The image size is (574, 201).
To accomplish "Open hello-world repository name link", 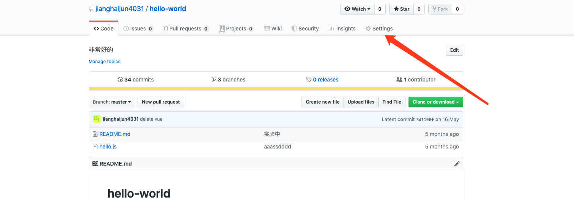I will click(168, 8).
